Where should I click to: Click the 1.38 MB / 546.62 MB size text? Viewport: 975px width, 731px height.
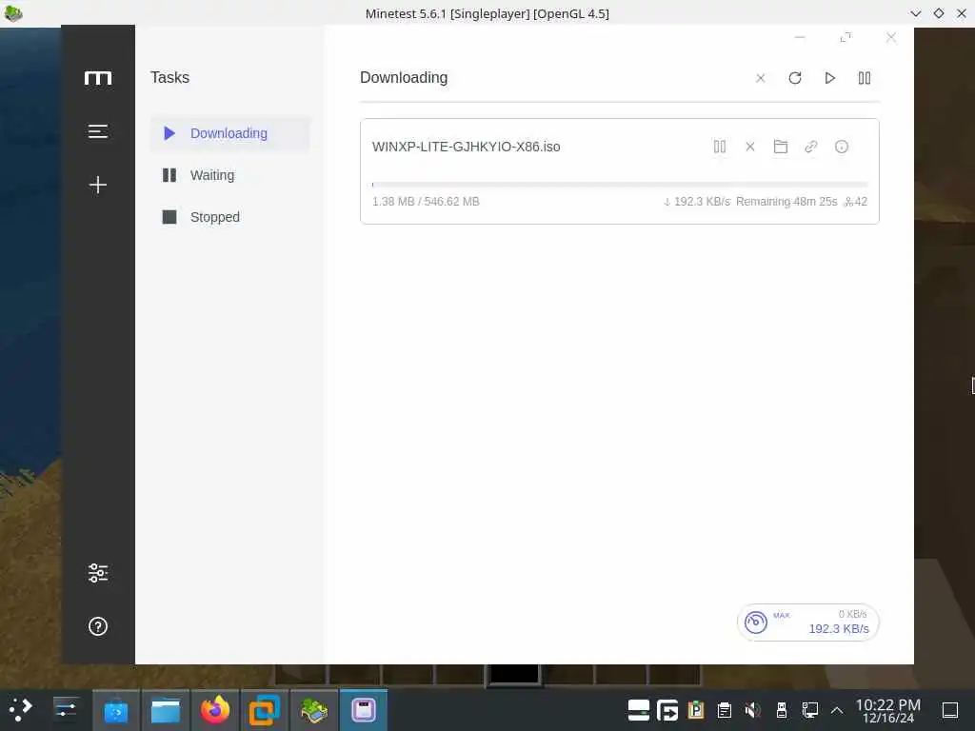tap(426, 202)
